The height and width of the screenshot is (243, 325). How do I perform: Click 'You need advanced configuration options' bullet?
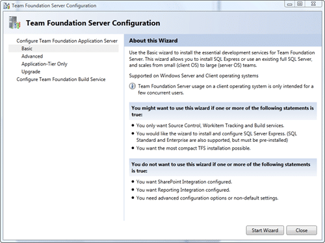pos(207,198)
